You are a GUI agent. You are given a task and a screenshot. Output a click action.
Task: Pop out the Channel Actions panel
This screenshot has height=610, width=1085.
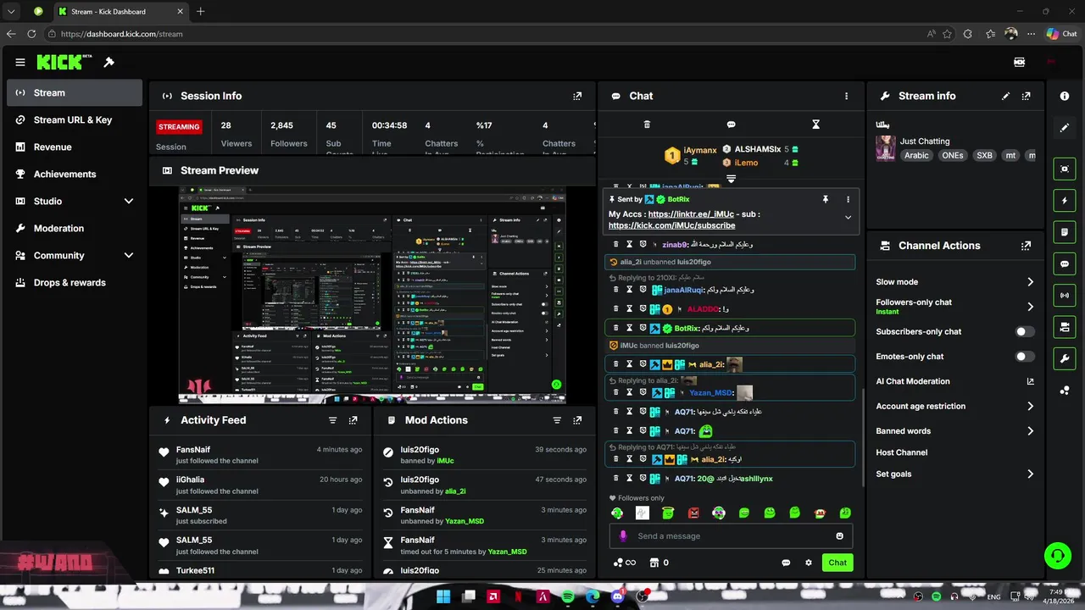(x=1027, y=246)
